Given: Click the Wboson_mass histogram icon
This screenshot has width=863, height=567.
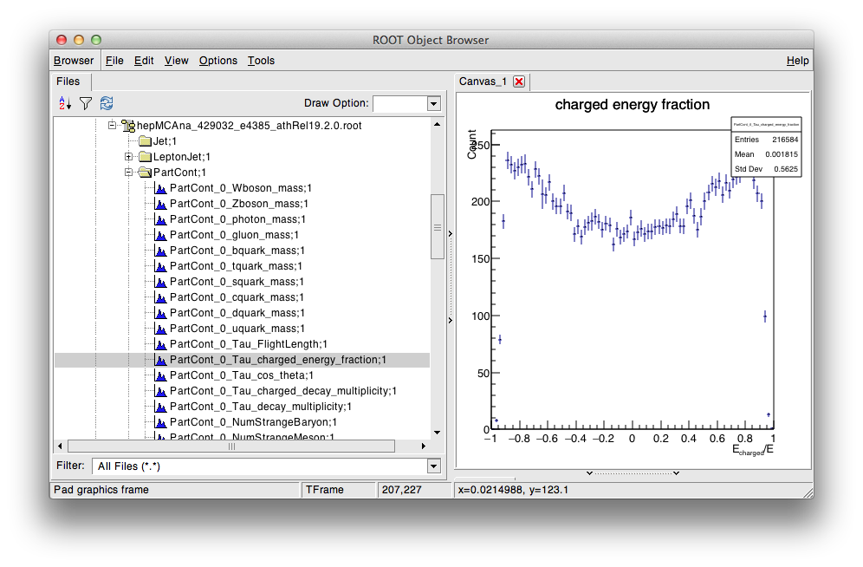Looking at the screenshot, I should 160,188.
